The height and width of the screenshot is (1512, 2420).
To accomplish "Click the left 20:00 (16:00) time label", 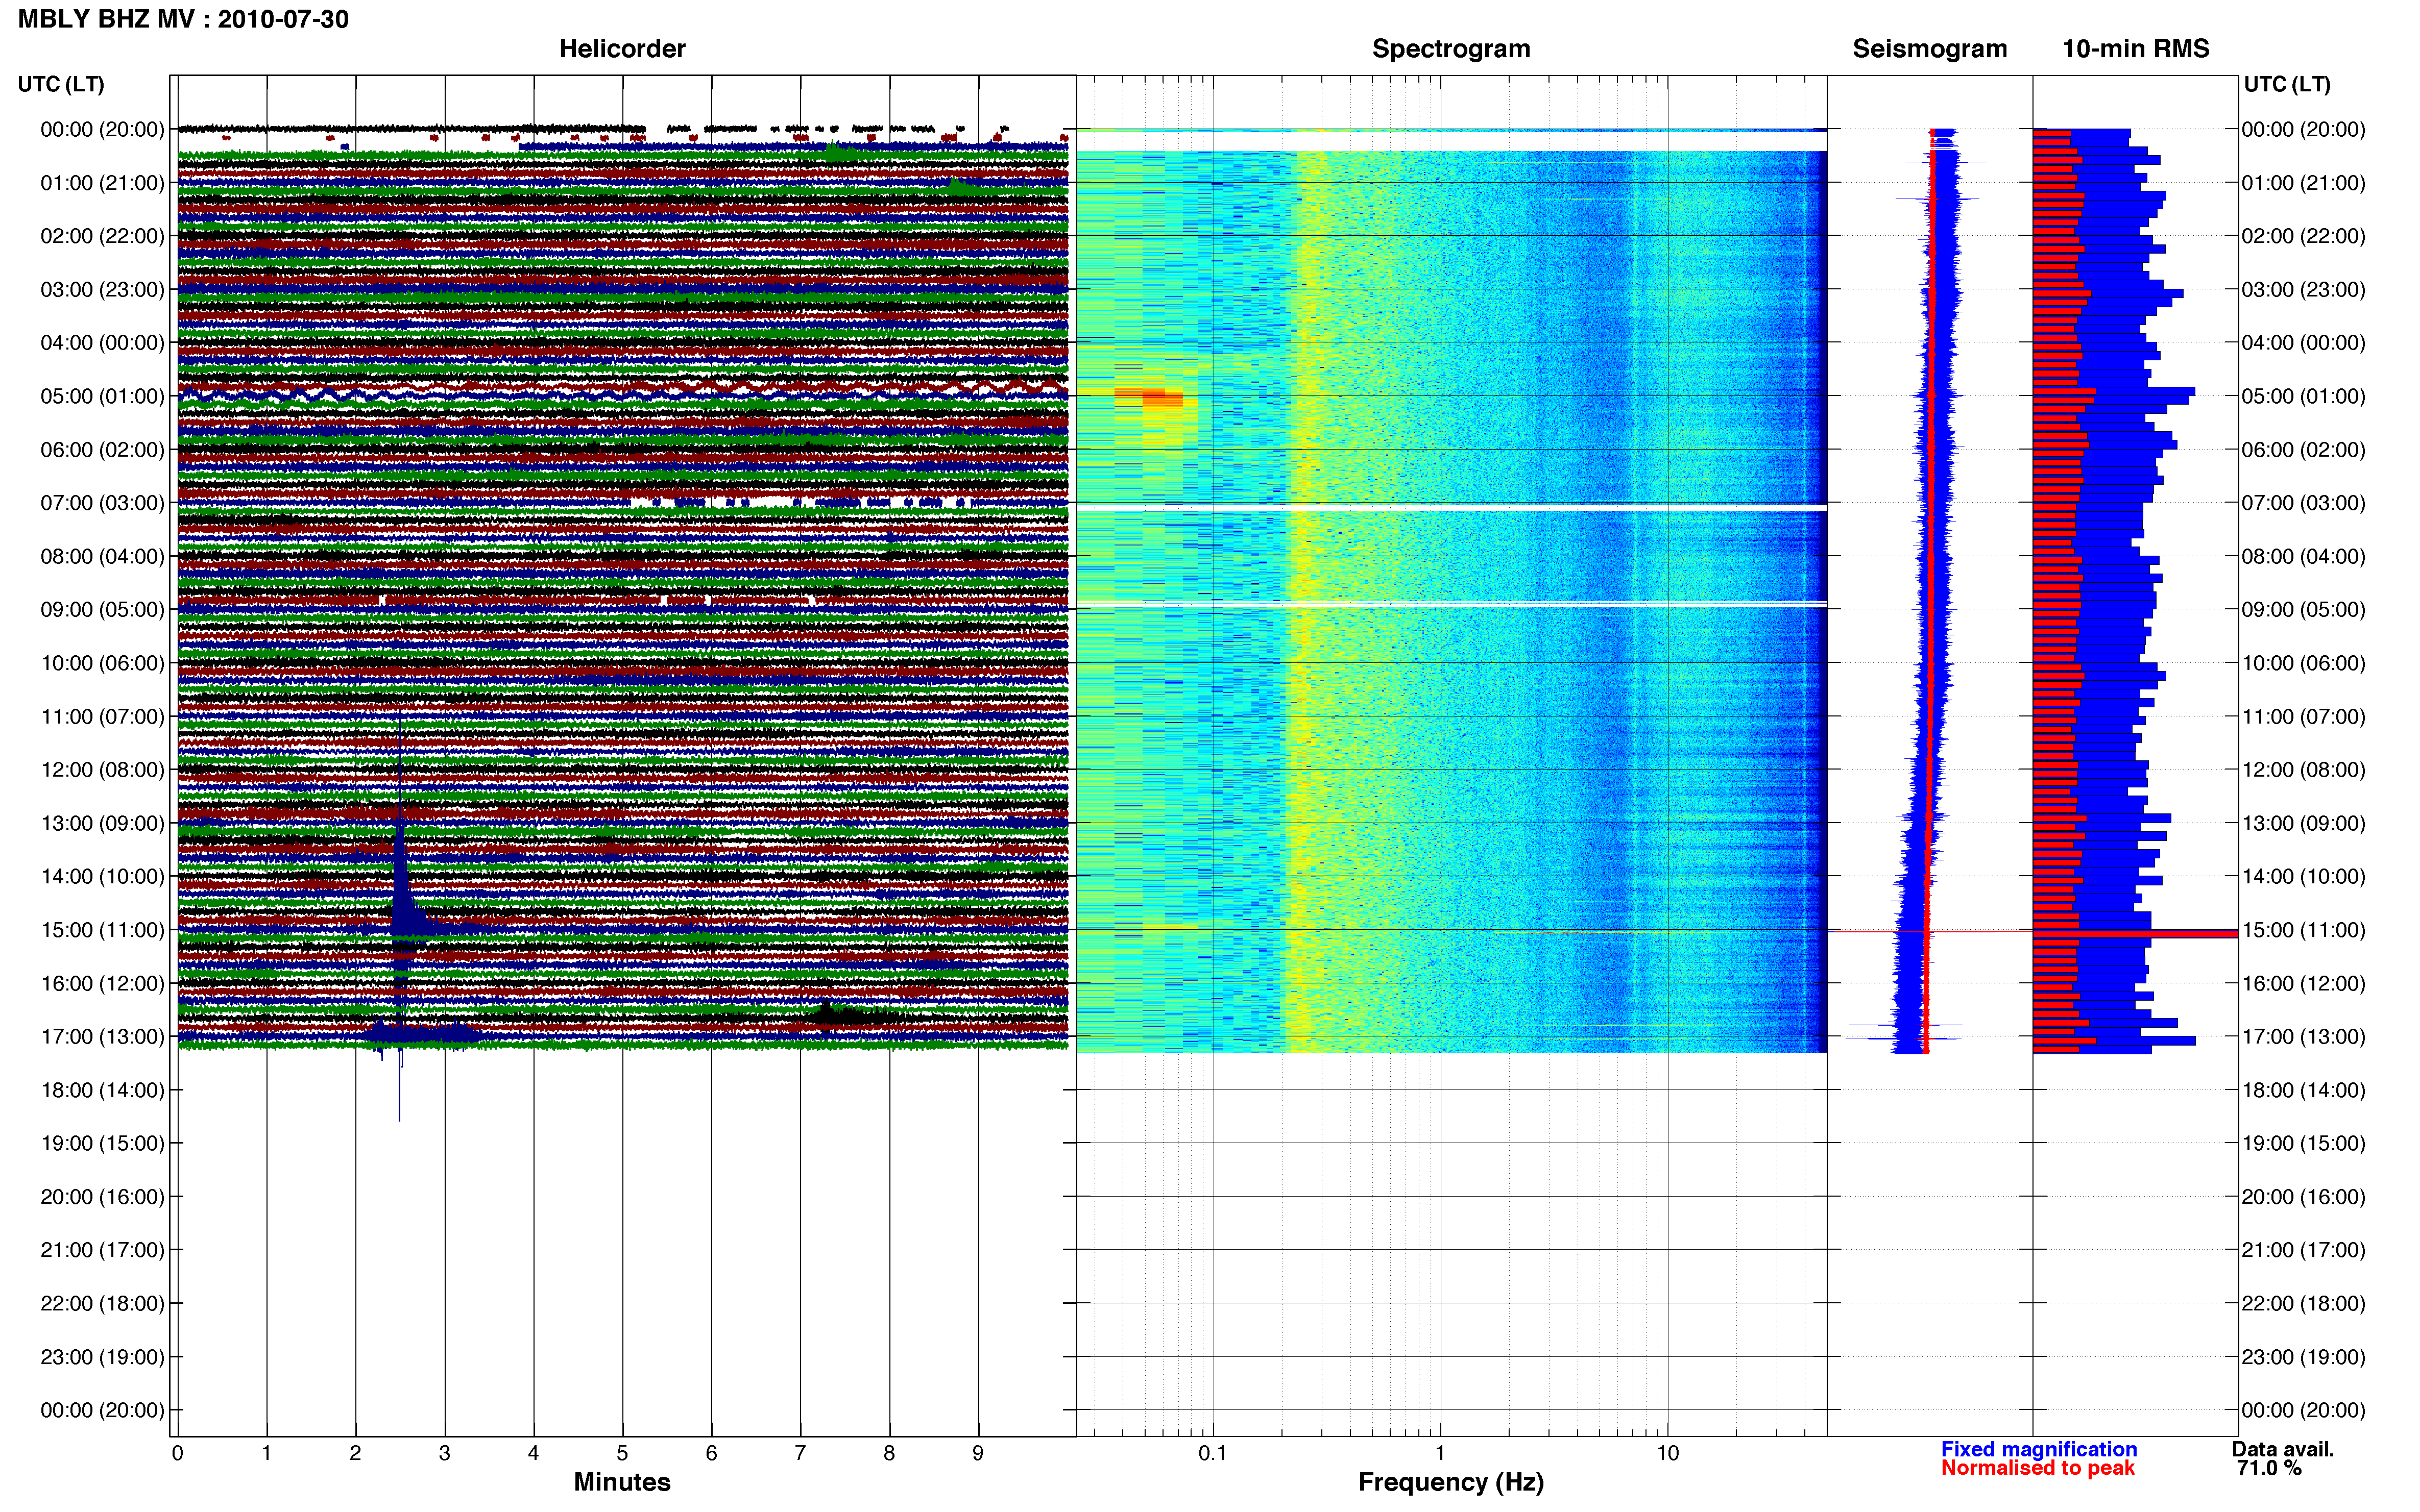I will tap(102, 1197).
